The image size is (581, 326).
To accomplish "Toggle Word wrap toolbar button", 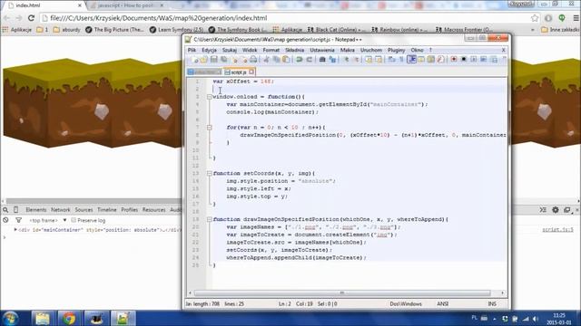I will tap(391, 60).
